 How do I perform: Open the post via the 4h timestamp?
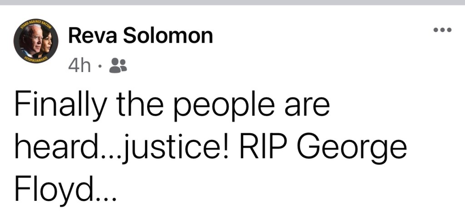[79, 66]
